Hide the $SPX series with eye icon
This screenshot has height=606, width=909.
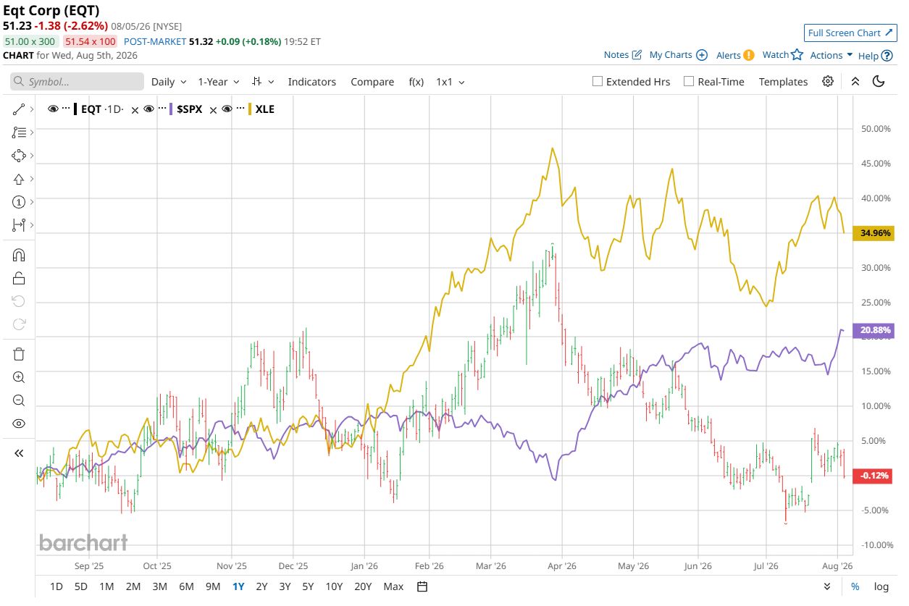click(148, 109)
